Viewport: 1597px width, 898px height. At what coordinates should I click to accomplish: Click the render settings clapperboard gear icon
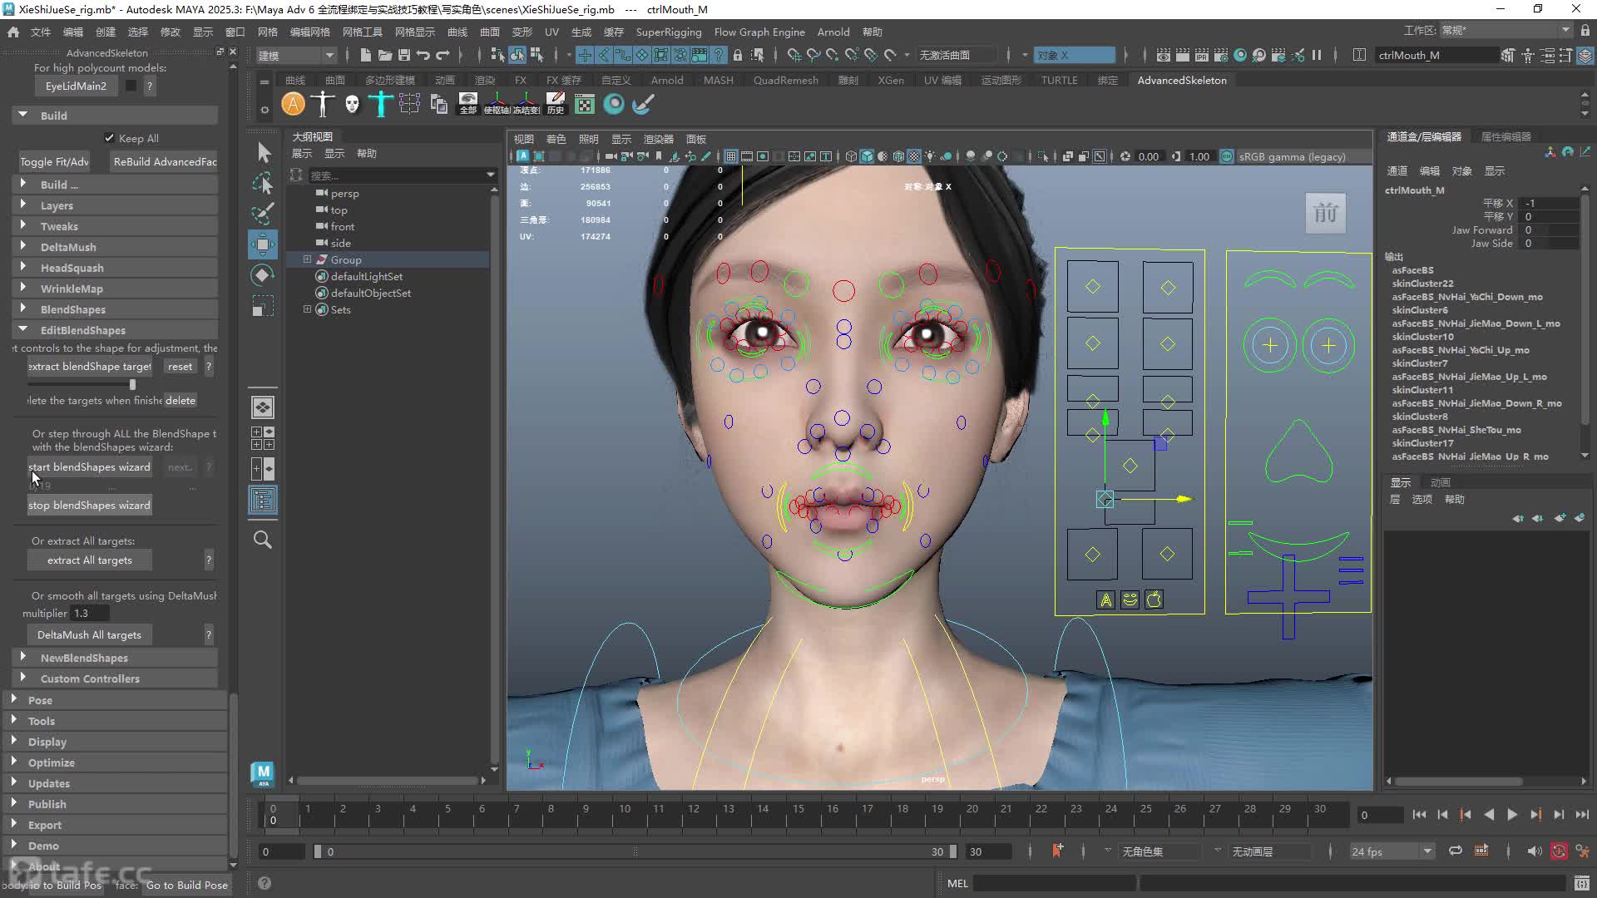pyautogui.click(x=1220, y=55)
